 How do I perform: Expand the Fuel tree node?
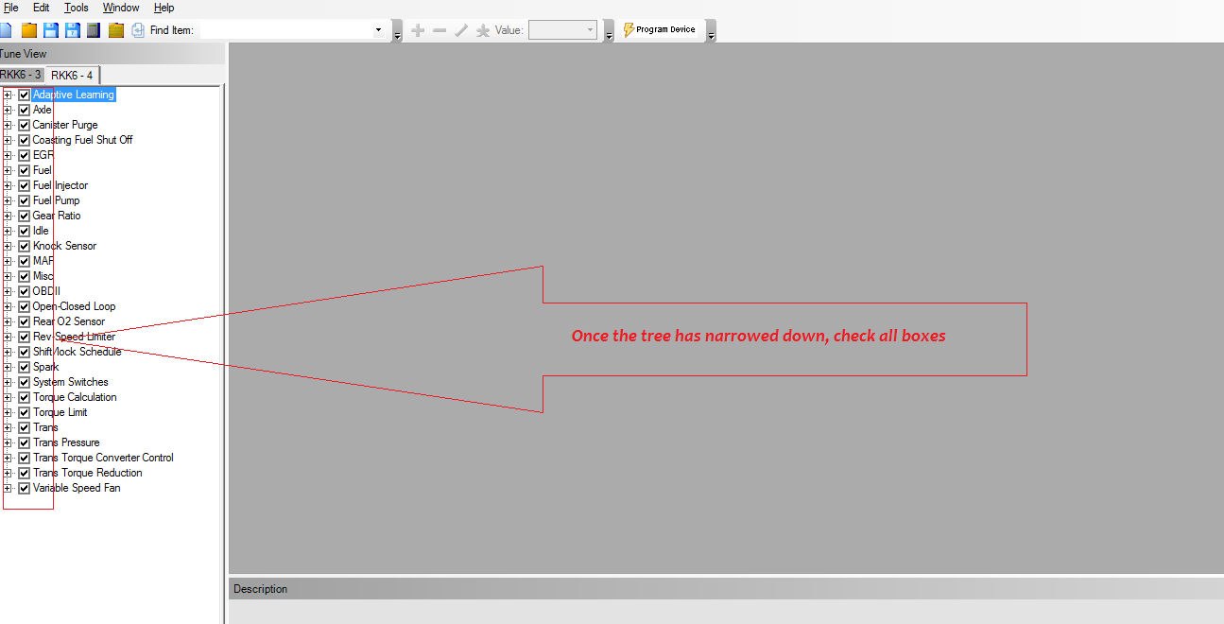click(8, 170)
